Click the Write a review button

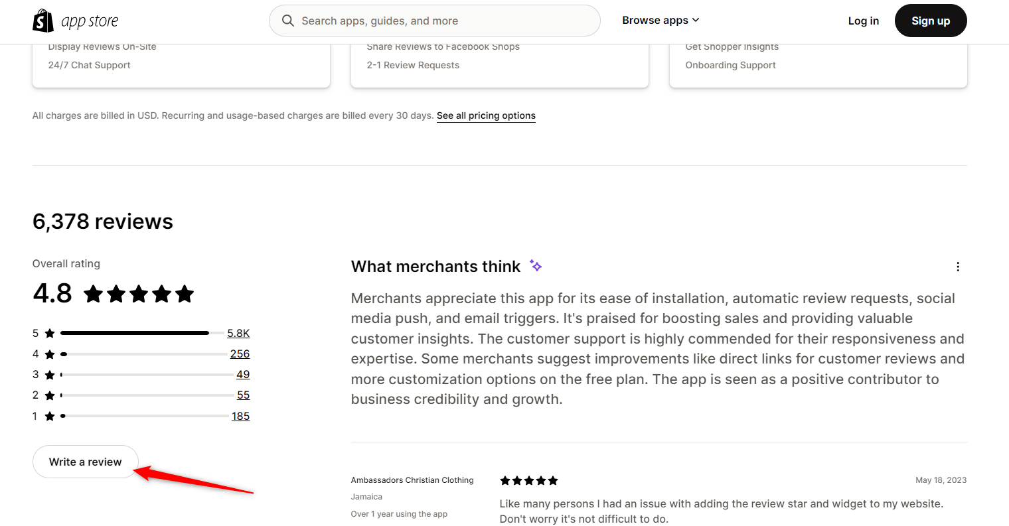pyautogui.click(x=86, y=462)
